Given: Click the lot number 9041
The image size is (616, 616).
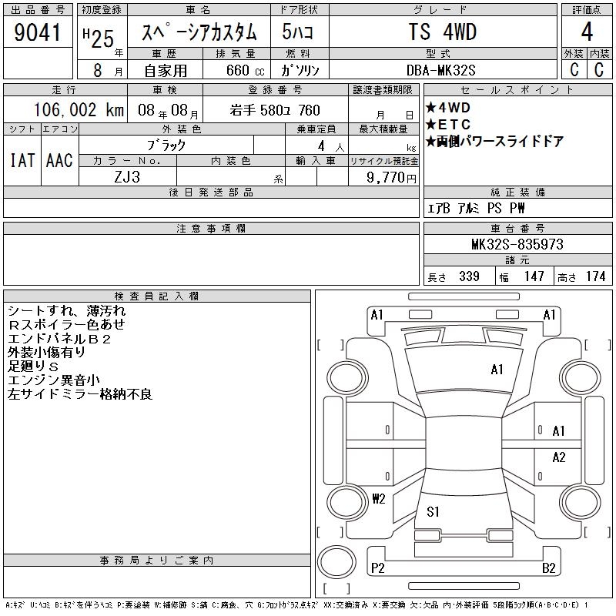Looking at the screenshot, I should (38, 32).
